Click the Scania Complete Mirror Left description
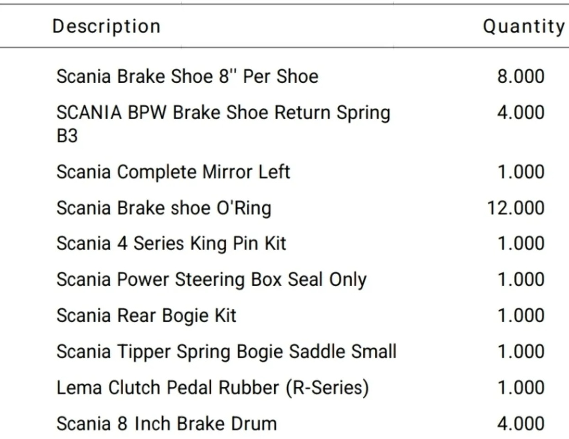The height and width of the screenshot is (439, 569). pyautogui.click(x=173, y=172)
